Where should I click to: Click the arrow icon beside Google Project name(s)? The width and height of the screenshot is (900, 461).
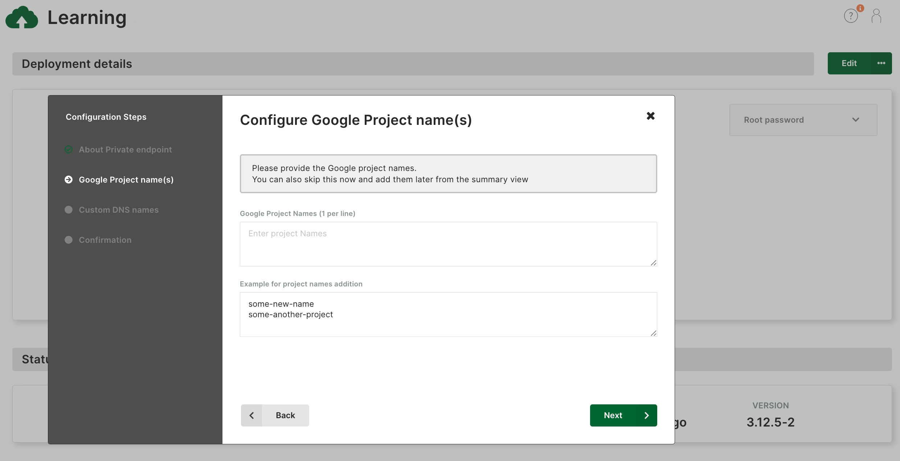[69, 180]
